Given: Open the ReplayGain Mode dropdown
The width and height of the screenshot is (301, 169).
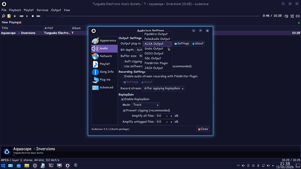Looking at the screenshot, I should [146, 105].
